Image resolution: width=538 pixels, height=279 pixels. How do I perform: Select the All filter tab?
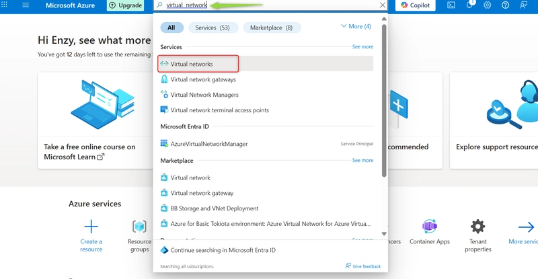(x=171, y=28)
